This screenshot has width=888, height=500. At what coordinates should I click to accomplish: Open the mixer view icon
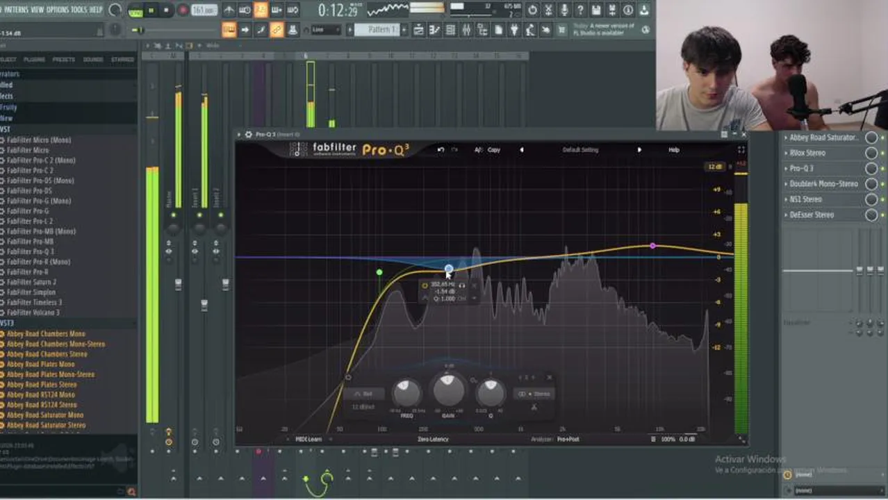pos(466,30)
